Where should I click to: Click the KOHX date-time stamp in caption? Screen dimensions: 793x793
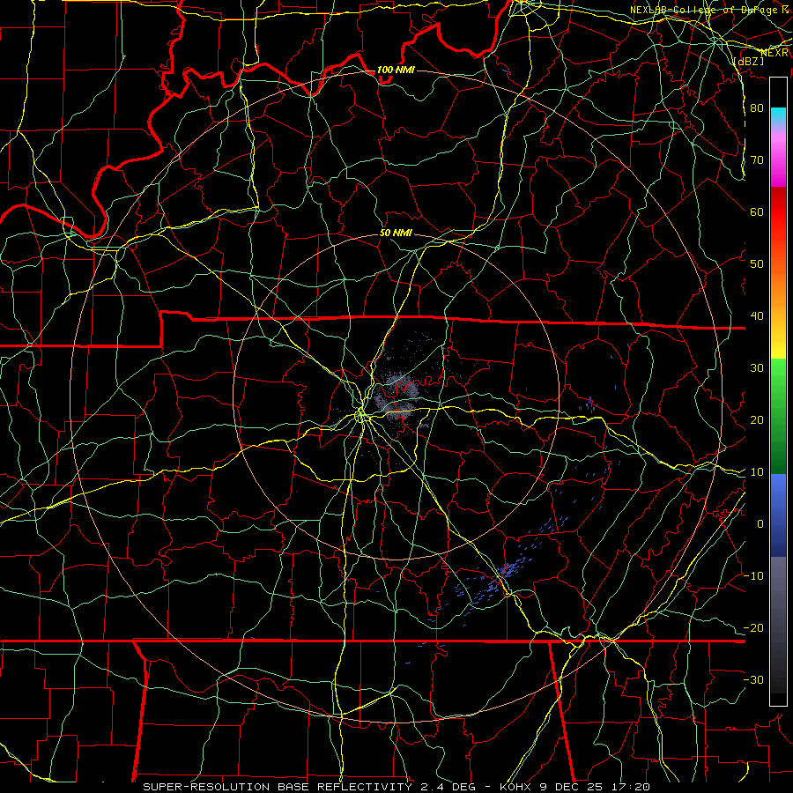click(574, 787)
